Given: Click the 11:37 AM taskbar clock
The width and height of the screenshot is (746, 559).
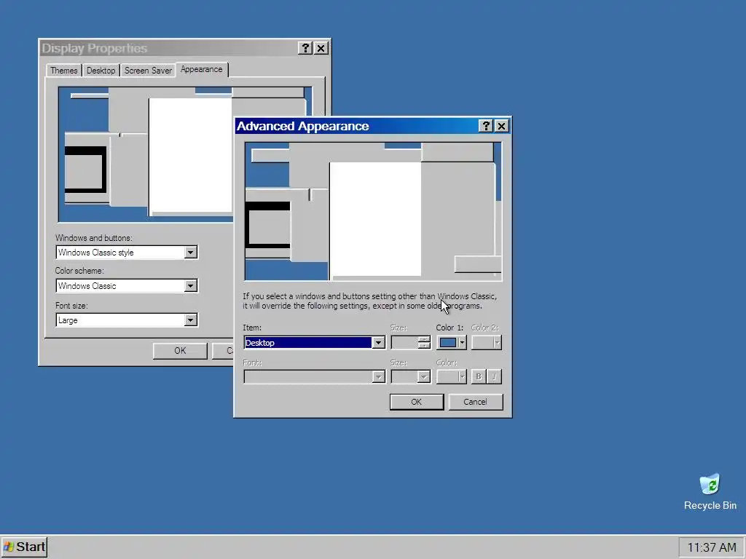Looking at the screenshot, I should [x=711, y=547].
